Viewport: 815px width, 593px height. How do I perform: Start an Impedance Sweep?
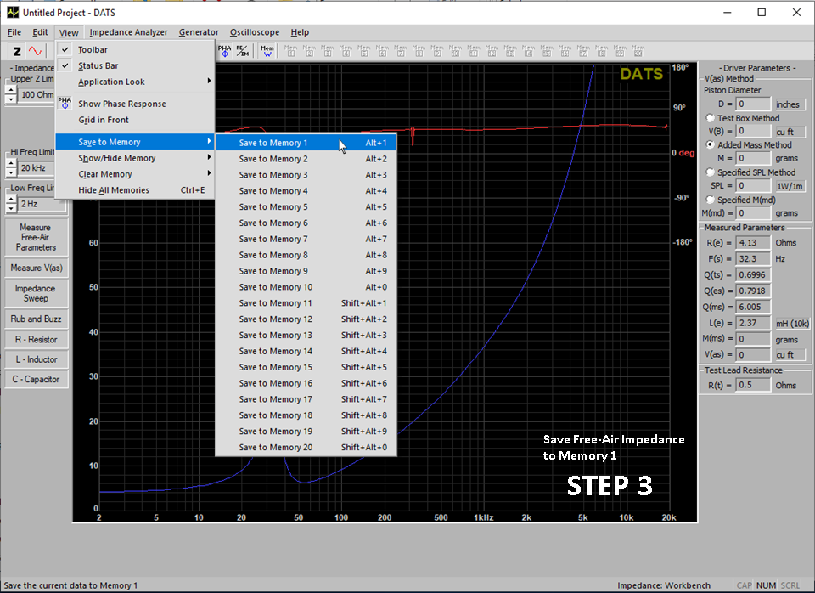(36, 293)
